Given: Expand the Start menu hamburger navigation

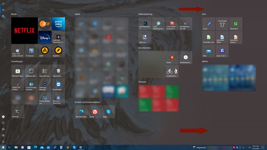Looking at the screenshot, I should pyautogui.click(x=3, y=3).
